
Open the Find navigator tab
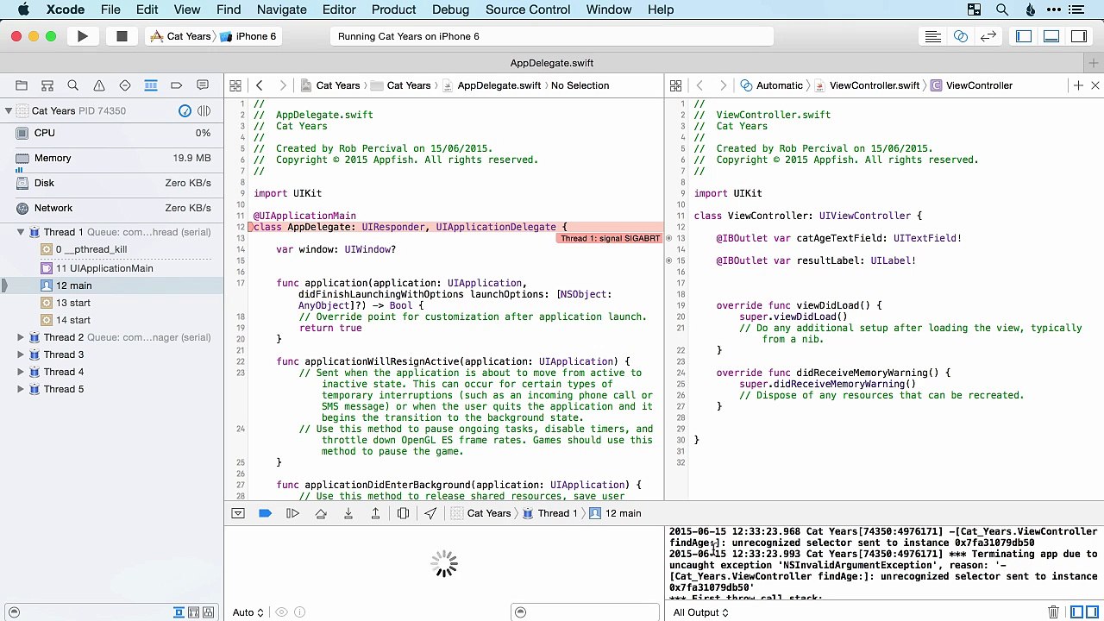click(73, 85)
